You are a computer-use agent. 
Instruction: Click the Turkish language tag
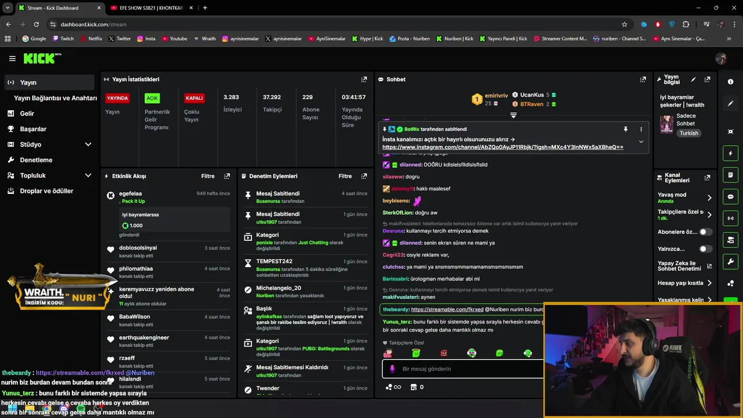pyautogui.click(x=689, y=133)
